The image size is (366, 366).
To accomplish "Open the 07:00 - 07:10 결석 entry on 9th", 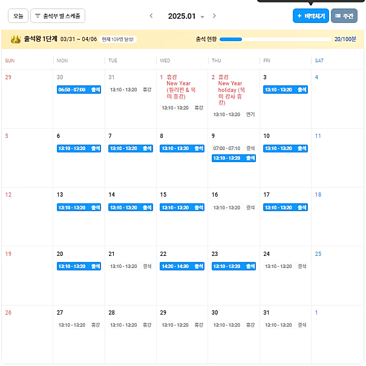I will point(234,148).
